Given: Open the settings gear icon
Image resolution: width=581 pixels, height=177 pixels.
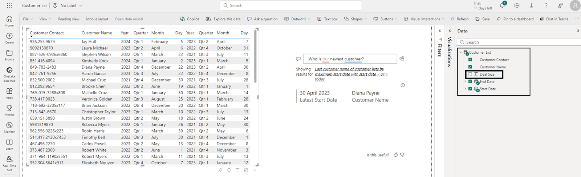Looking at the screenshot, I should 517,6.
